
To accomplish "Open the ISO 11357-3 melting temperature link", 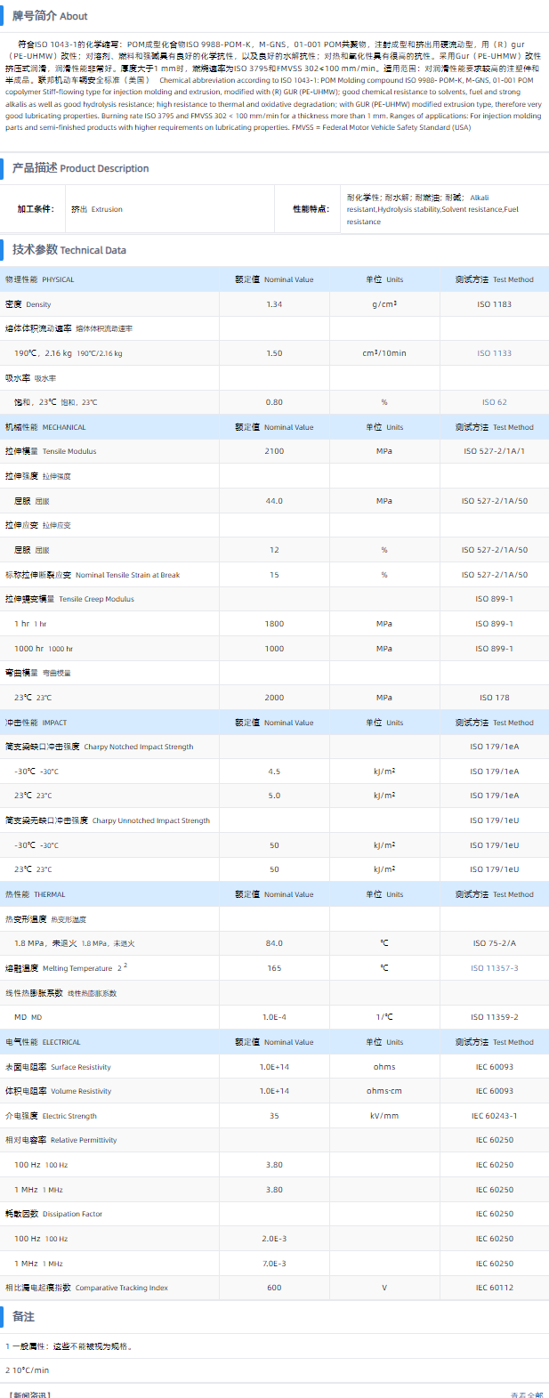I will 494,968.
